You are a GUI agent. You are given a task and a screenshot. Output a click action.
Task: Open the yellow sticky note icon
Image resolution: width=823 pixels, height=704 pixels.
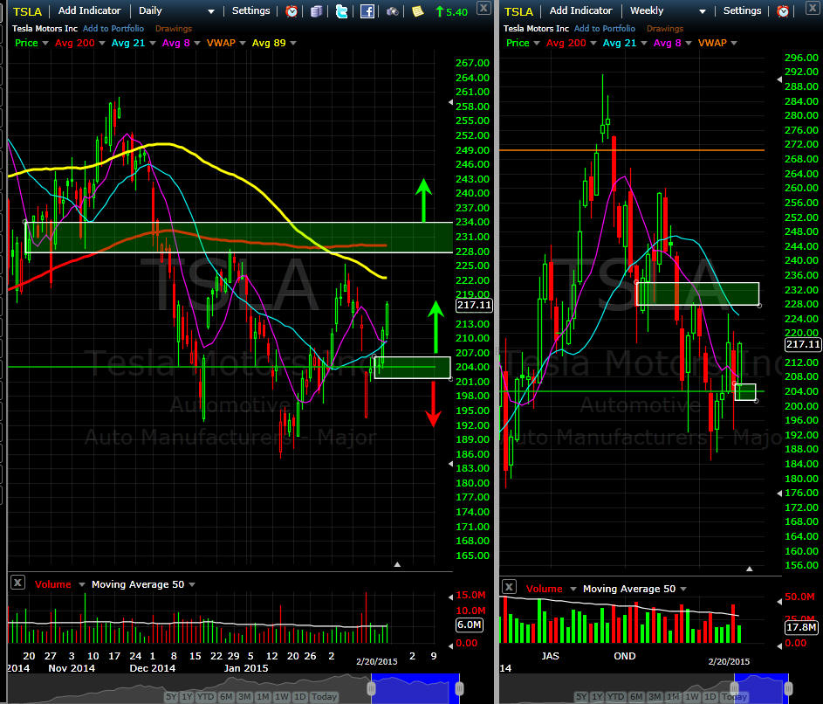pos(418,11)
